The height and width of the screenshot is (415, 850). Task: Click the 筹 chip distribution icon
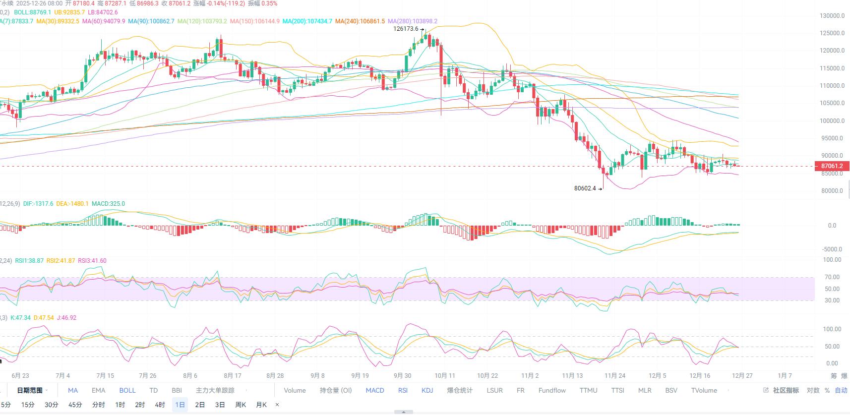pos(834,376)
